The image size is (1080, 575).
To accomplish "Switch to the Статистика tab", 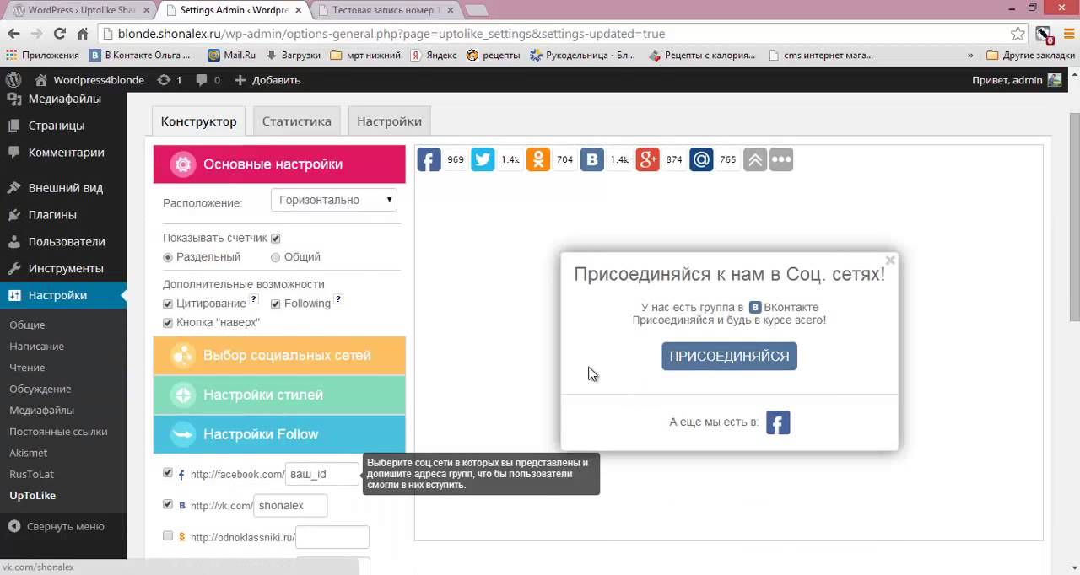I will [296, 121].
